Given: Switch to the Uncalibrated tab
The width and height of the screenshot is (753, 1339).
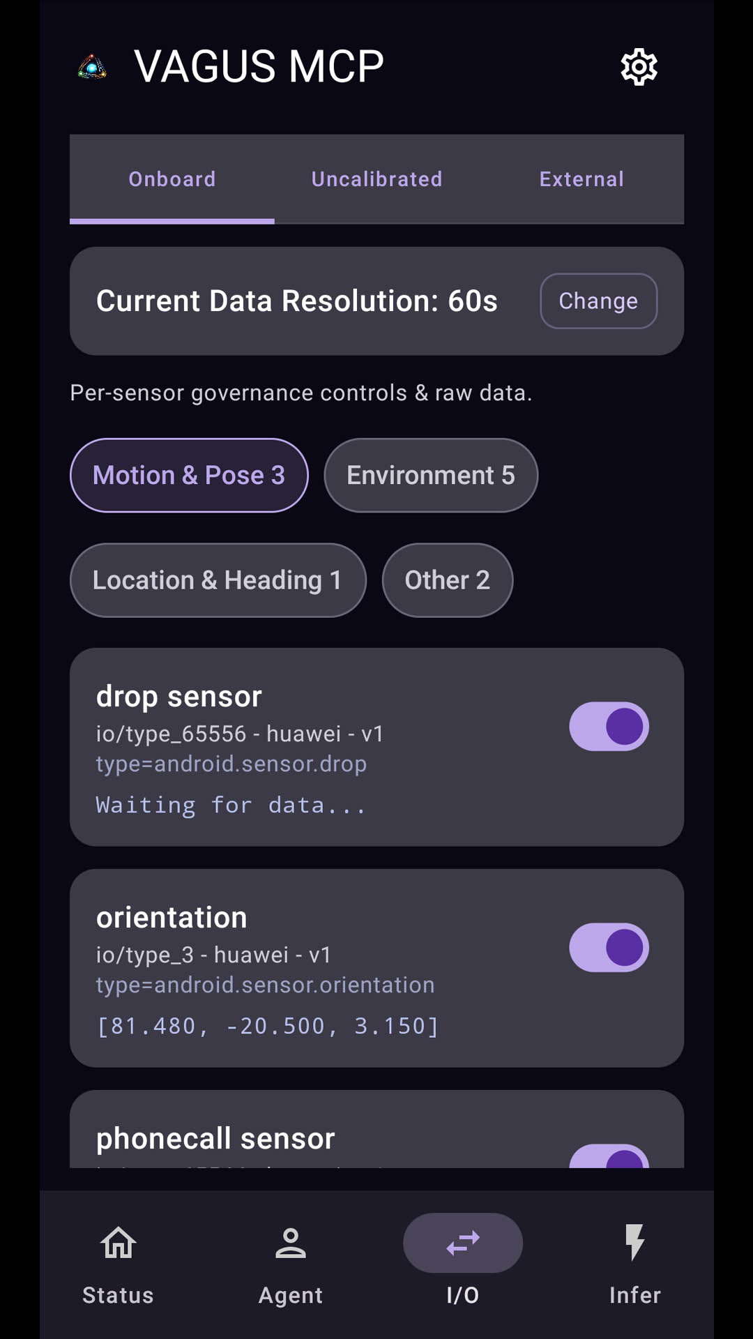Looking at the screenshot, I should [x=376, y=179].
